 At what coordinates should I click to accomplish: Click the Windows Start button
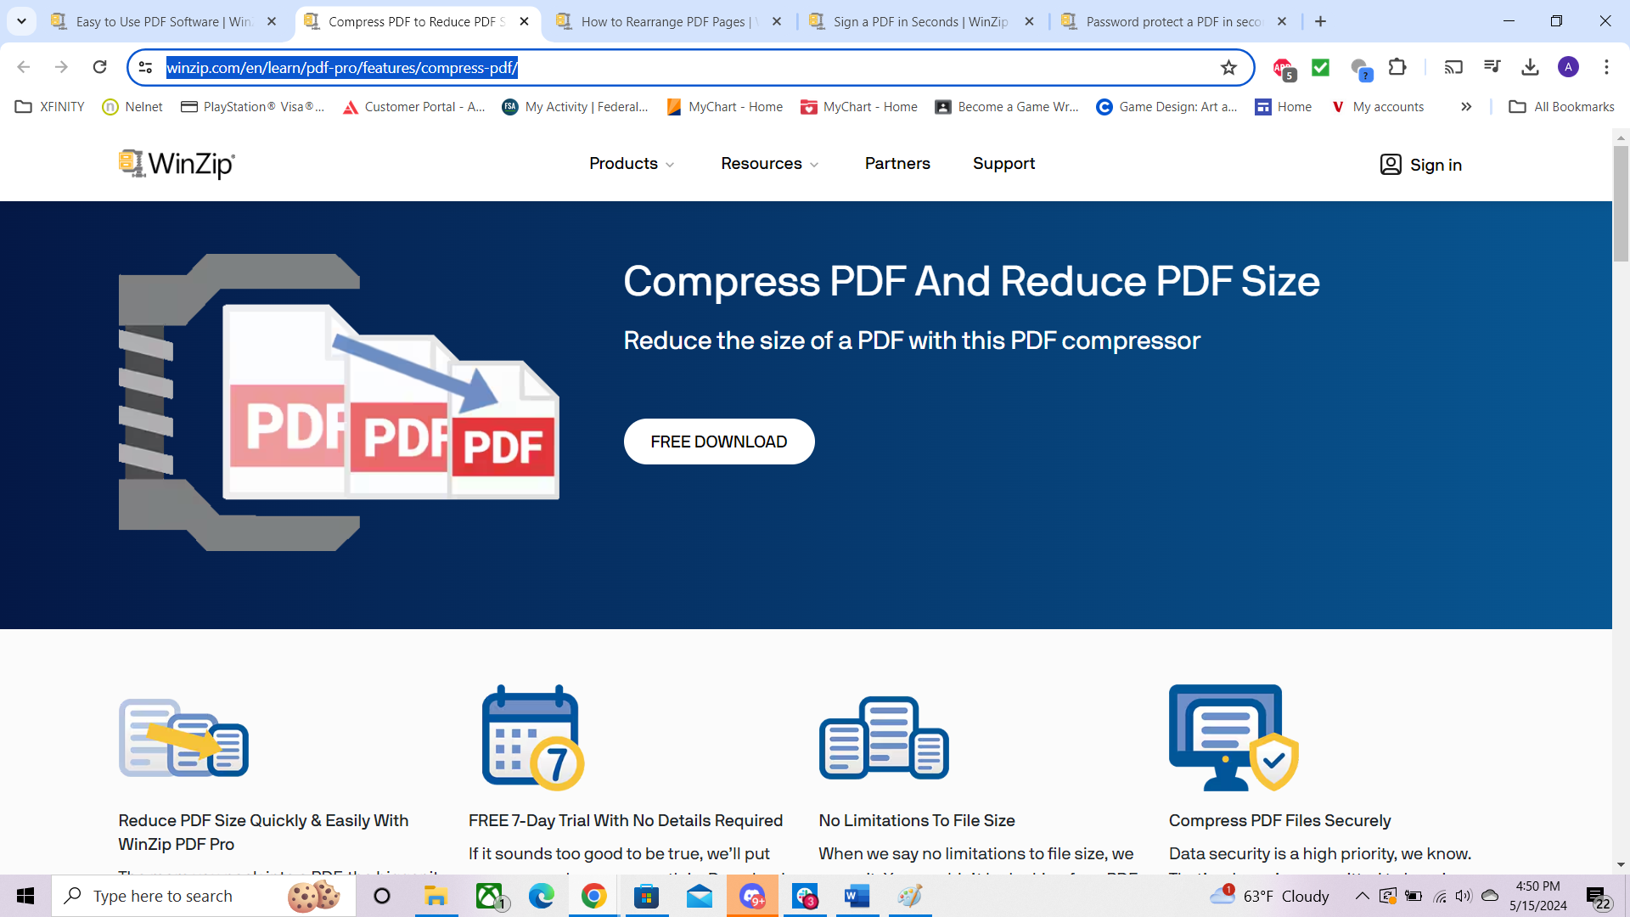25,896
